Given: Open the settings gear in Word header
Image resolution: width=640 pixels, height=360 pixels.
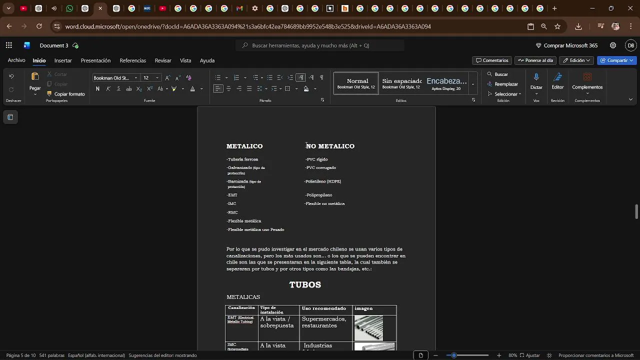Looking at the screenshot, I should coord(613,45).
